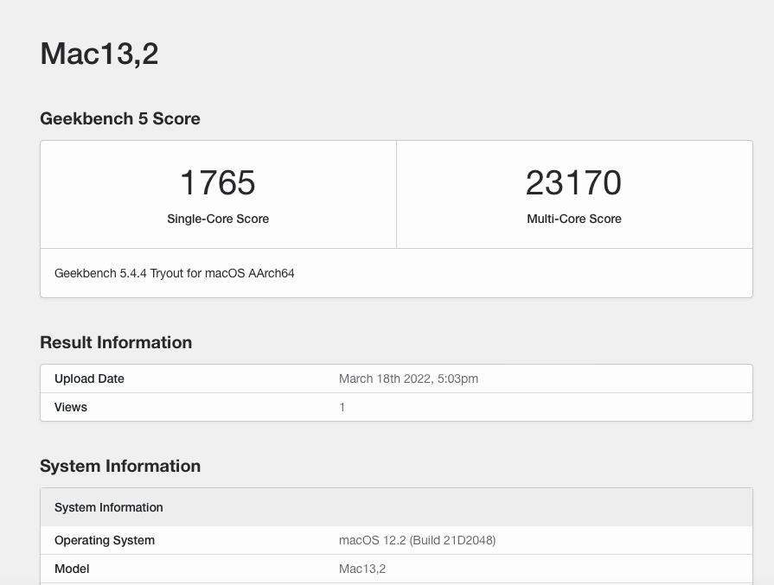
Task: Click the Upload Date row label
Action: [x=89, y=378]
